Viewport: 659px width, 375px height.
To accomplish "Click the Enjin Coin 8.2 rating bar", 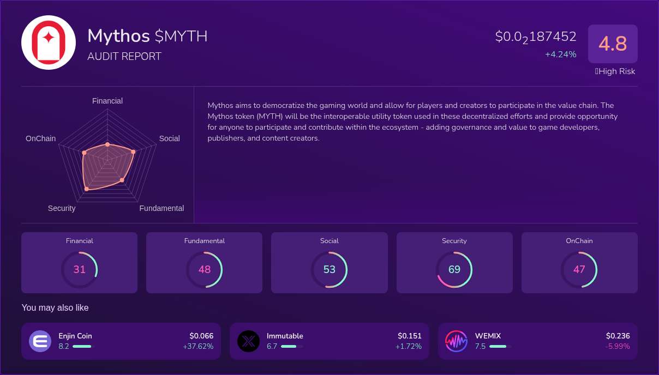I will pyautogui.click(x=83, y=346).
